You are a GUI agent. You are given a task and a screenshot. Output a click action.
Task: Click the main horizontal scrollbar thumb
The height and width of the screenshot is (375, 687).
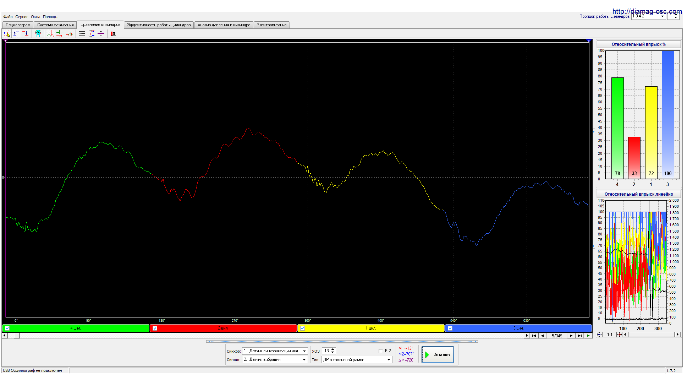(x=17, y=336)
